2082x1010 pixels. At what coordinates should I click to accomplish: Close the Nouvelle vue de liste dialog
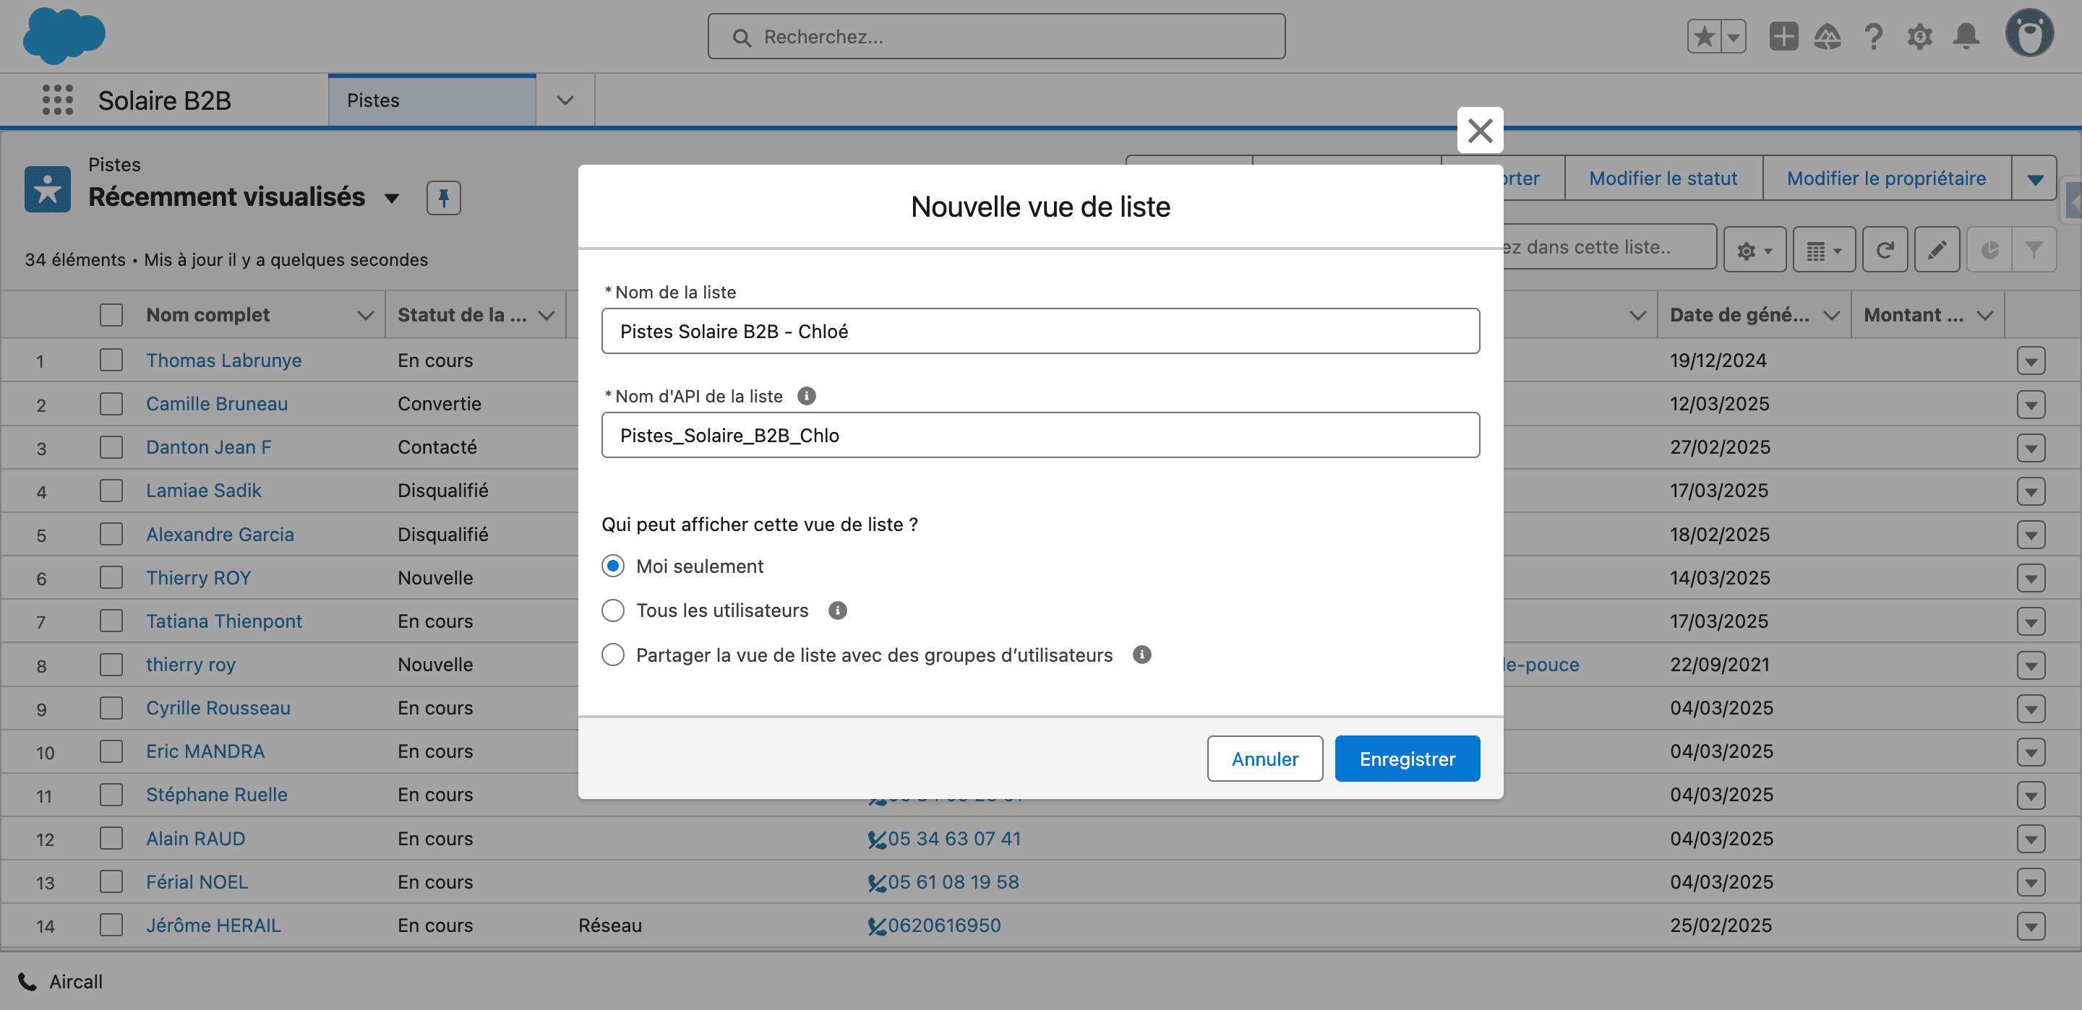click(1480, 130)
